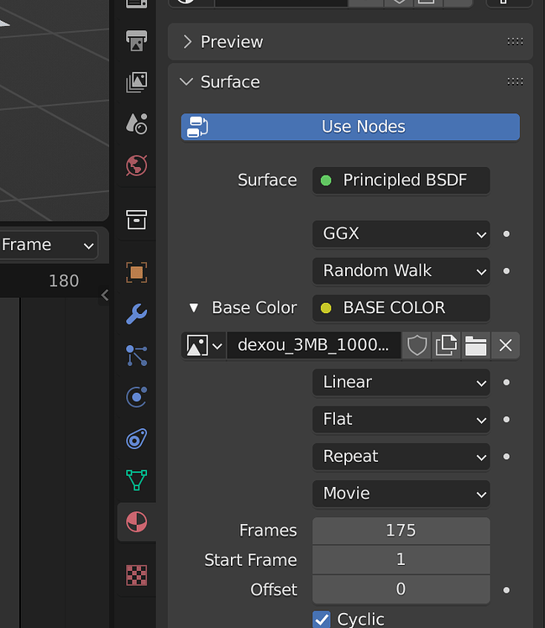The width and height of the screenshot is (545, 628).
Task: Toggle fake user shield for image
Action: (x=417, y=345)
